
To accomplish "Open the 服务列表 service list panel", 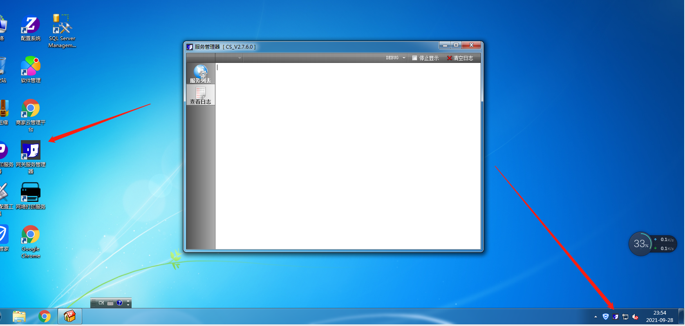I will pos(200,74).
